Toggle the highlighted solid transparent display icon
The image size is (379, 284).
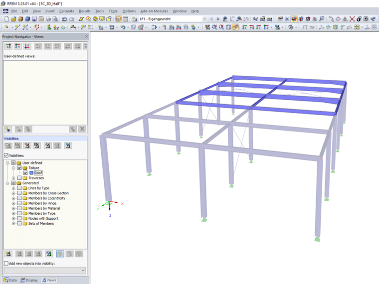tap(235, 27)
